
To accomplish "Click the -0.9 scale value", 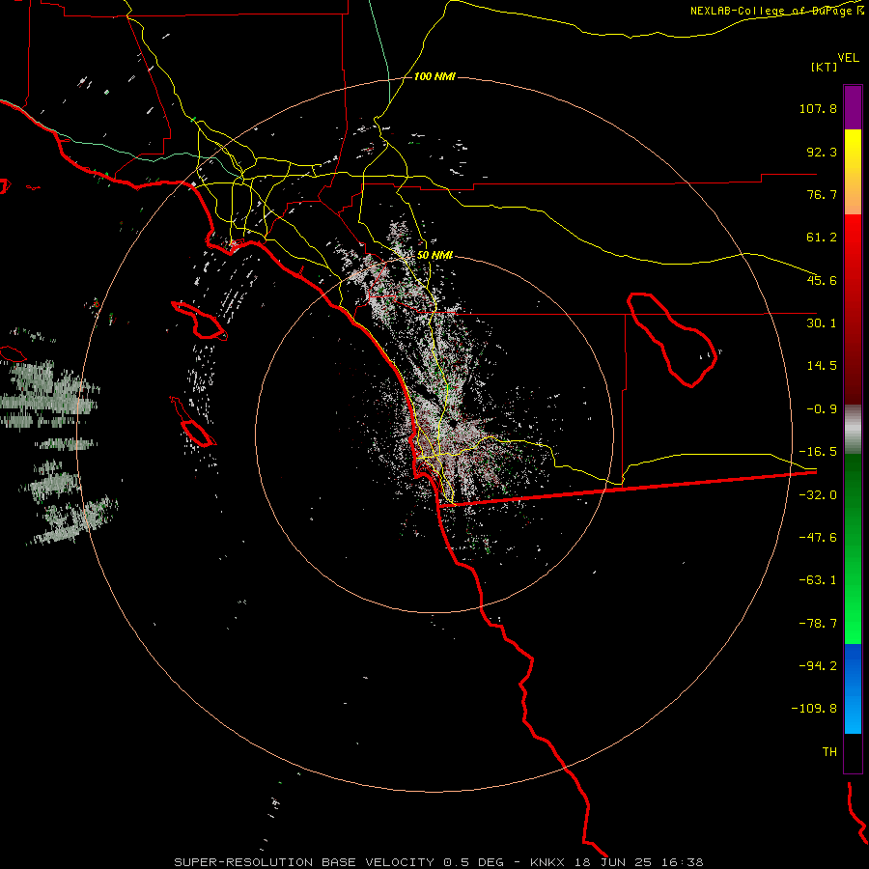I will coord(822,409).
